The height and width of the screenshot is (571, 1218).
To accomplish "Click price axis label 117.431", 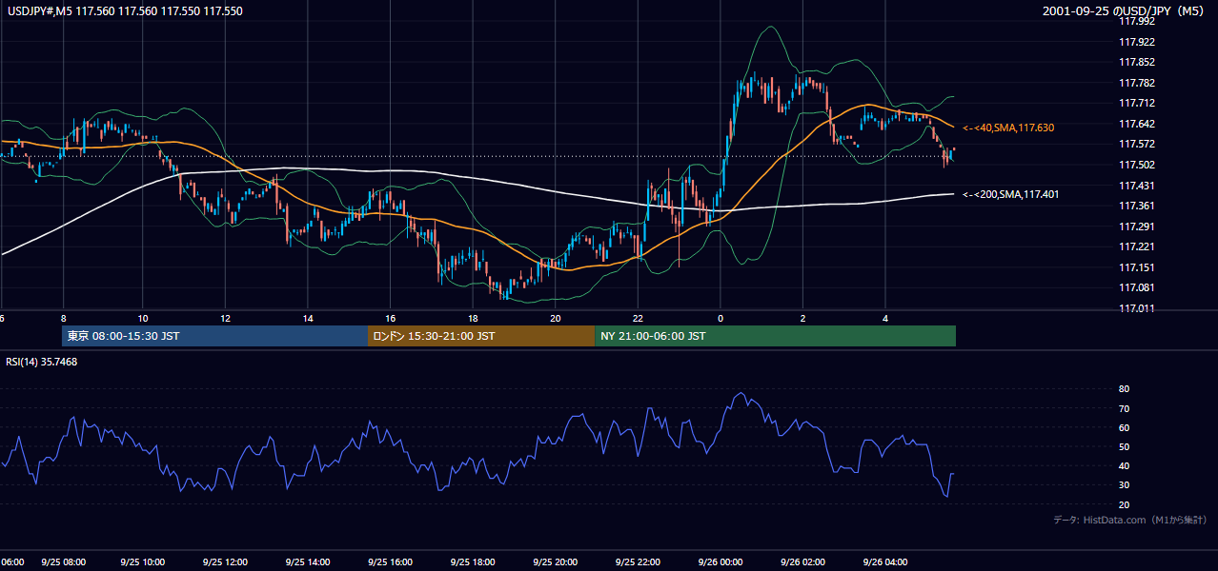I will click(x=1137, y=186).
